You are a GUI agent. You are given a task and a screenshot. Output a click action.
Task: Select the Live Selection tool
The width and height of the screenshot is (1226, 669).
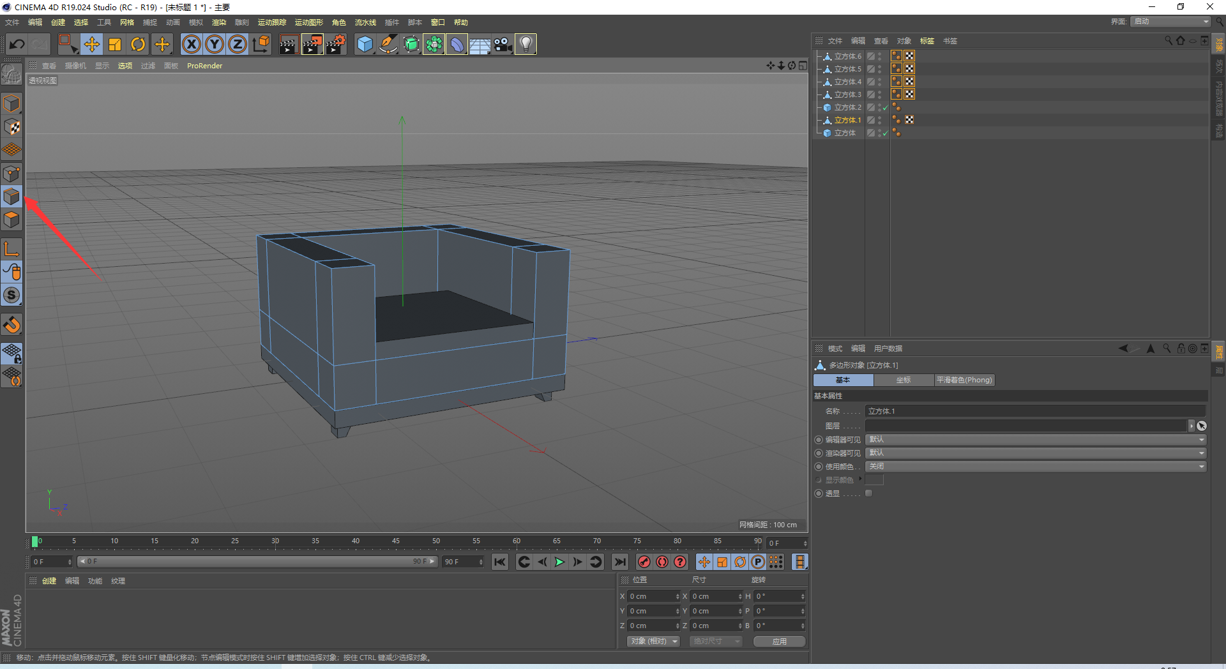point(68,44)
